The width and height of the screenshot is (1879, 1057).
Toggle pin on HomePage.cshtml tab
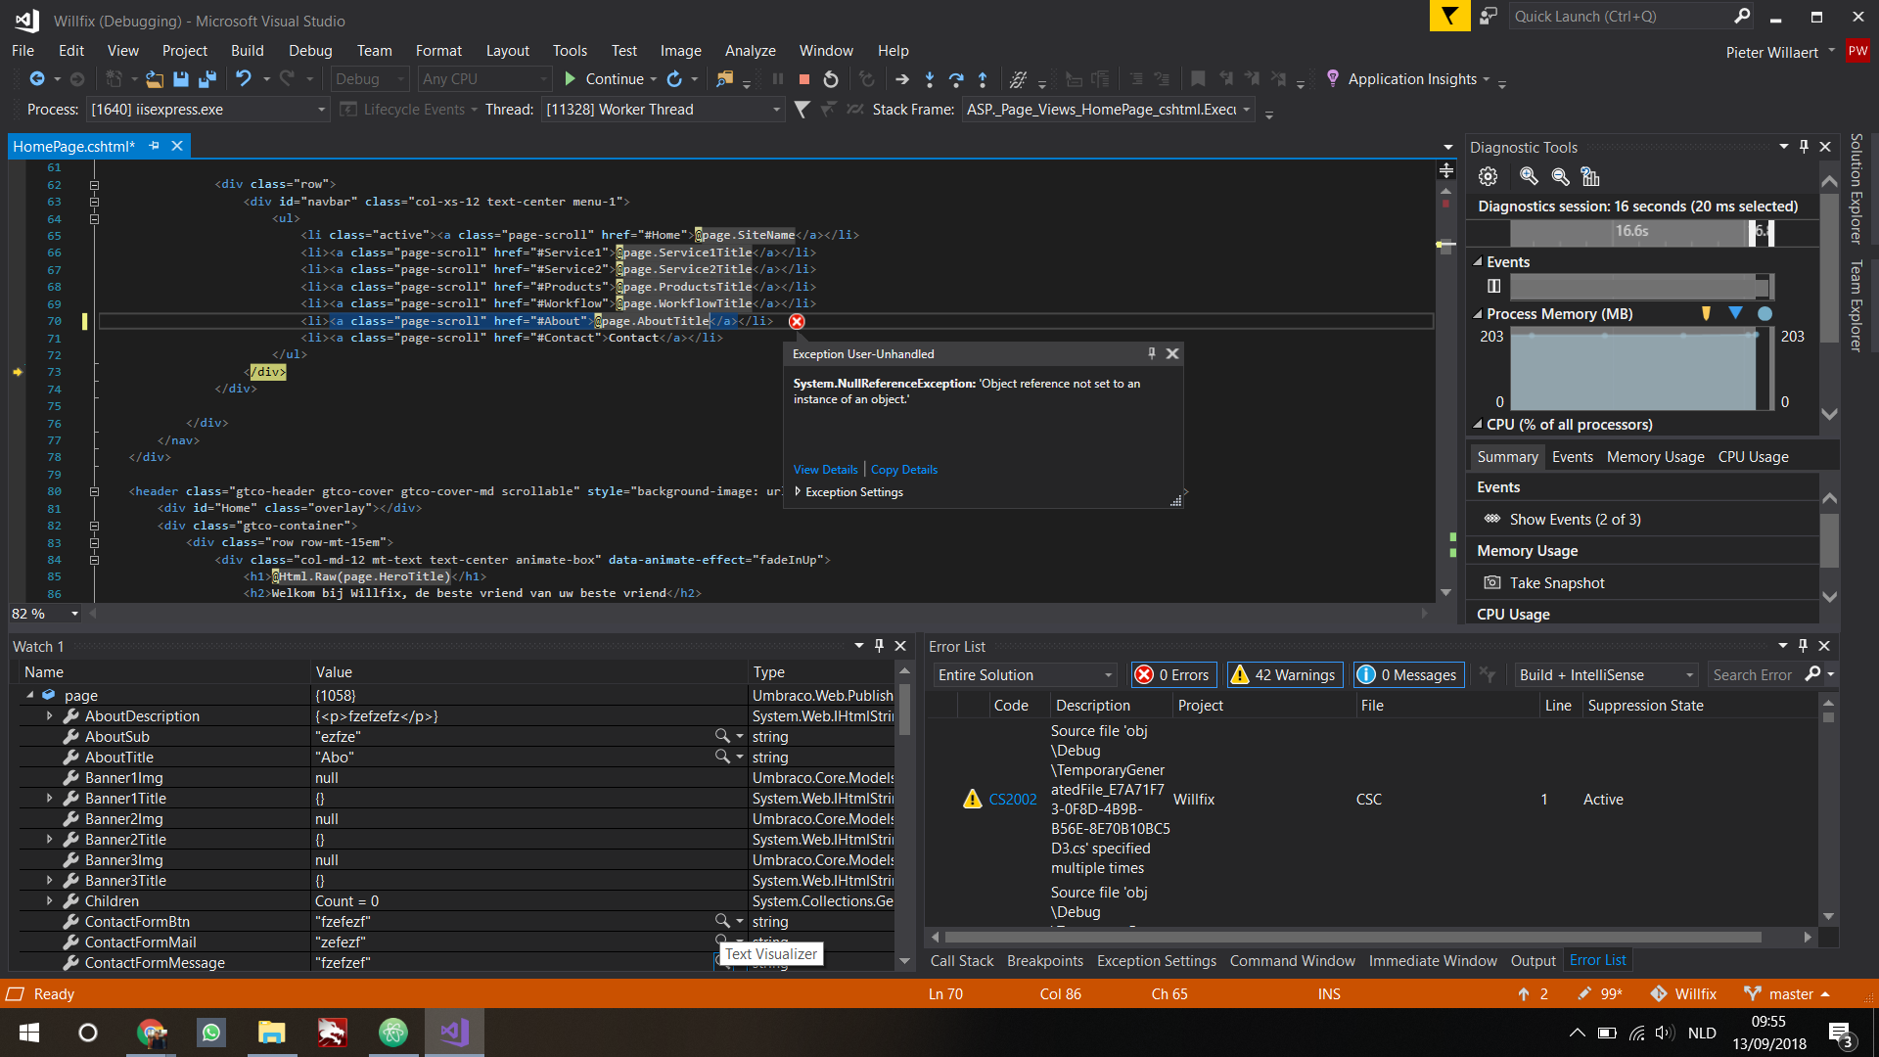(x=154, y=146)
